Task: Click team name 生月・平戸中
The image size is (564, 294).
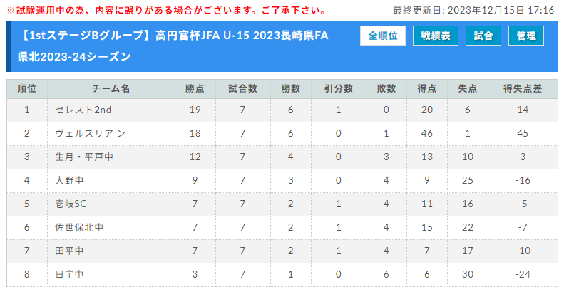Action: pos(84,157)
